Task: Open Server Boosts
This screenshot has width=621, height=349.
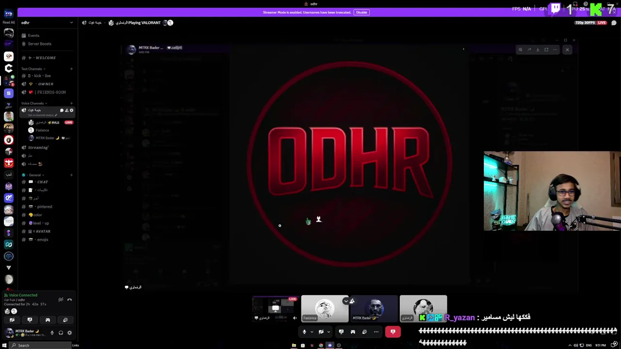Action: point(39,44)
